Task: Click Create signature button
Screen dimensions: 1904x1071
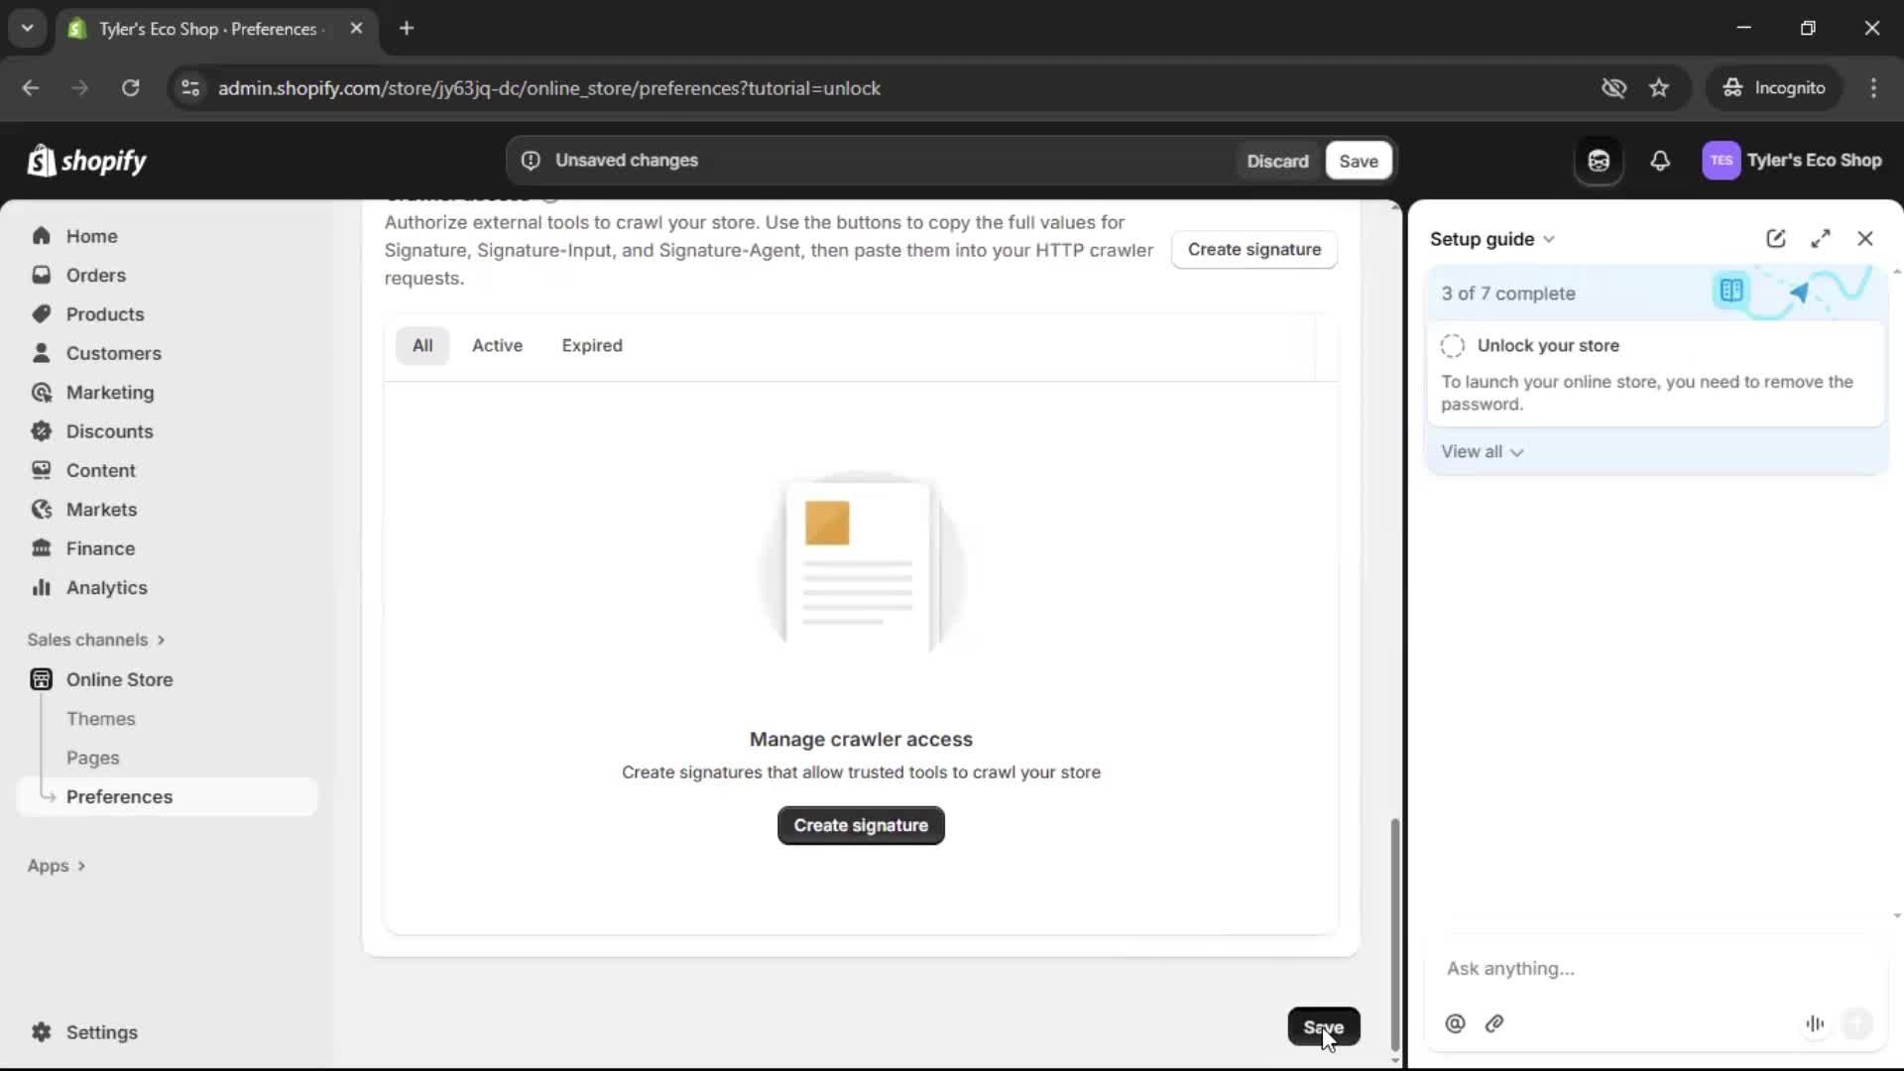Action: tap(860, 825)
